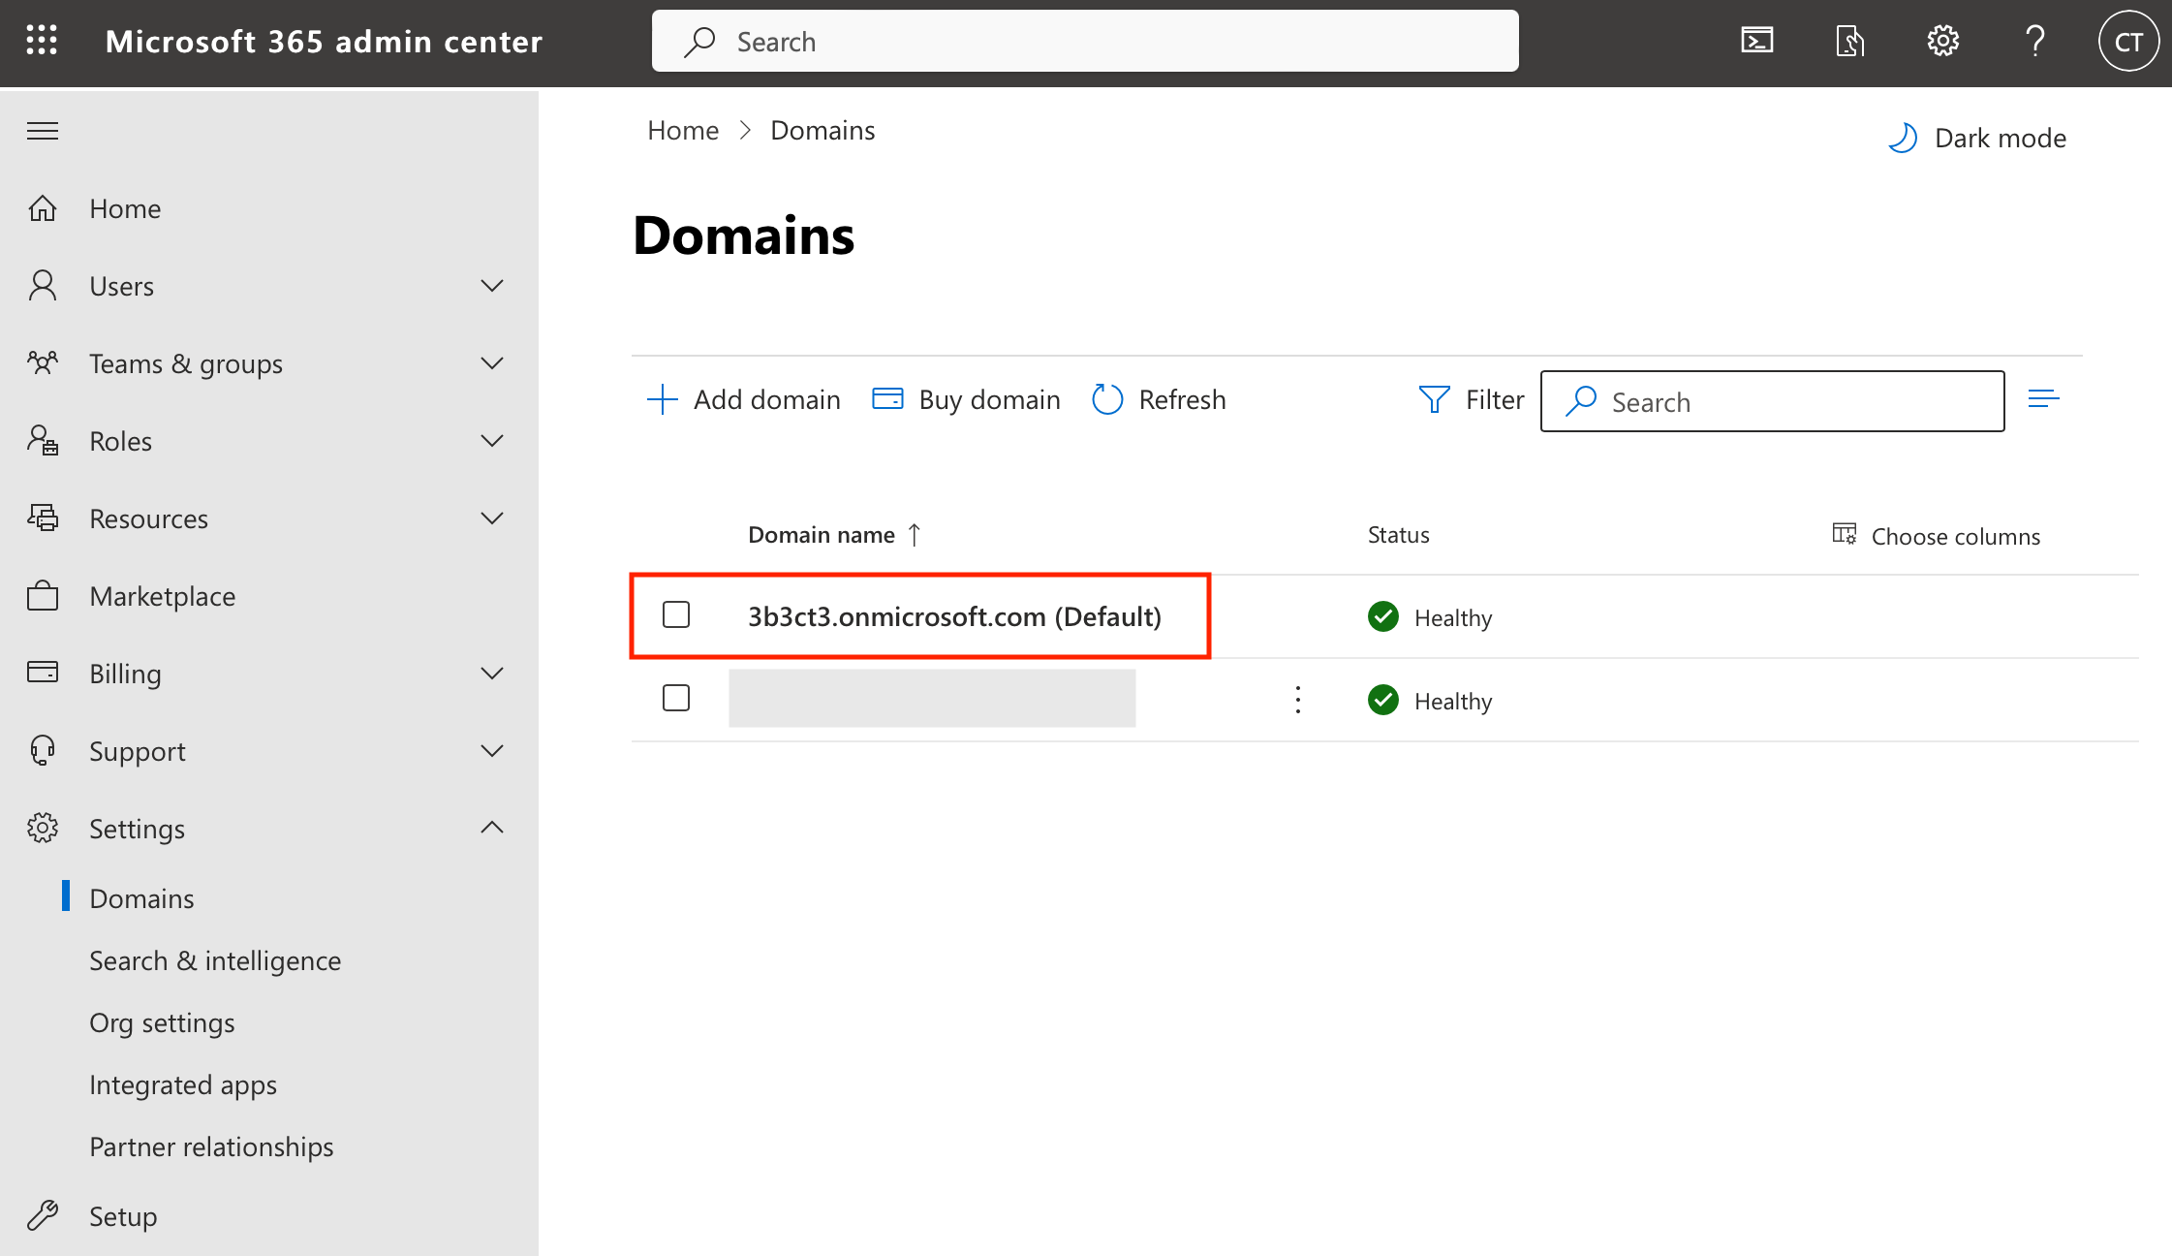Collapse the Settings chevron
The height and width of the screenshot is (1256, 2172).
[x=492, y=828]
